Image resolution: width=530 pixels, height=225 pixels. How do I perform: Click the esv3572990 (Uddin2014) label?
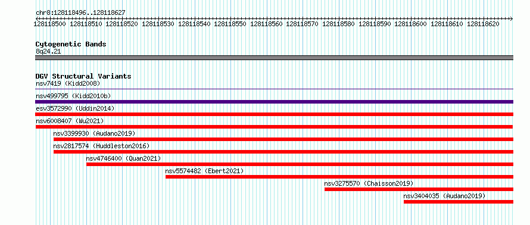(75, 108)
